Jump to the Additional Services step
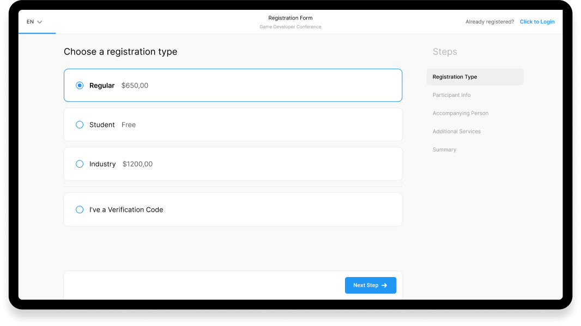Screen dimensions: 581x326 tap(457, 131)
